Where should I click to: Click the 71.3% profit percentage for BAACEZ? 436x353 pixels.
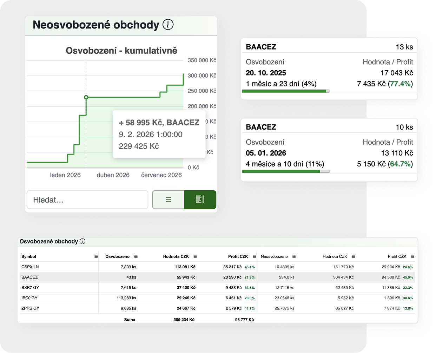[x=250, y=277]
